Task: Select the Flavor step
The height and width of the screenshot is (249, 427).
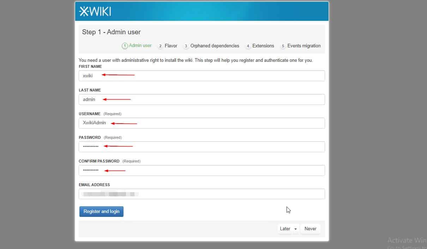Action: coord(171,46)
